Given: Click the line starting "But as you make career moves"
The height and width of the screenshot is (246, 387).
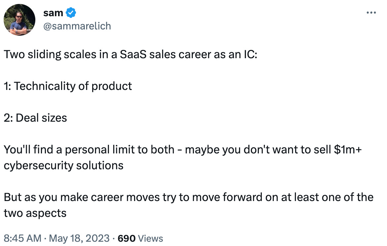Looking at the screenshot, I should [189, 197].
